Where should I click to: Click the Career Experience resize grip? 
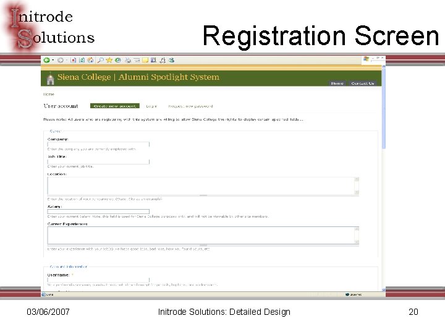click(203, 245)
